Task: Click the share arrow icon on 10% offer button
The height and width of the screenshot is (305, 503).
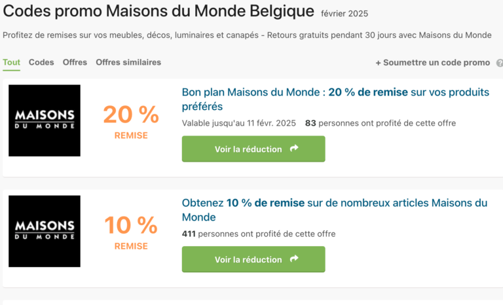Action: click(x=294, y=259)
